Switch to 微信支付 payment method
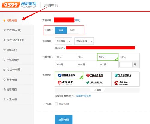 click(x=17, y=50)
